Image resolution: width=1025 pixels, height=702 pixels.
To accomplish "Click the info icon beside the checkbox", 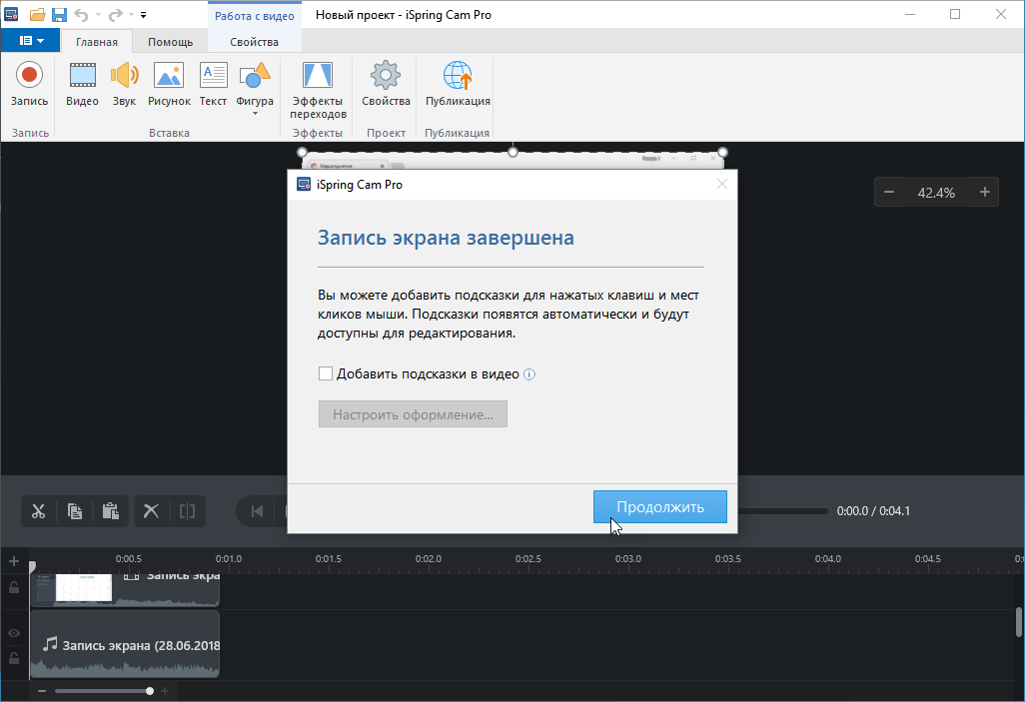I will (x=529, y=374).
